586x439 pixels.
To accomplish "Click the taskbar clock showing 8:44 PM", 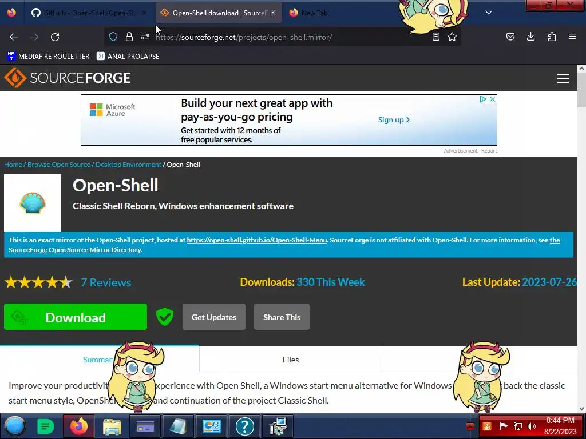I will click(560, 426).
